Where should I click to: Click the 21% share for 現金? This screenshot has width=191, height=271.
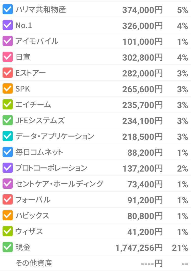pos(180,248)
